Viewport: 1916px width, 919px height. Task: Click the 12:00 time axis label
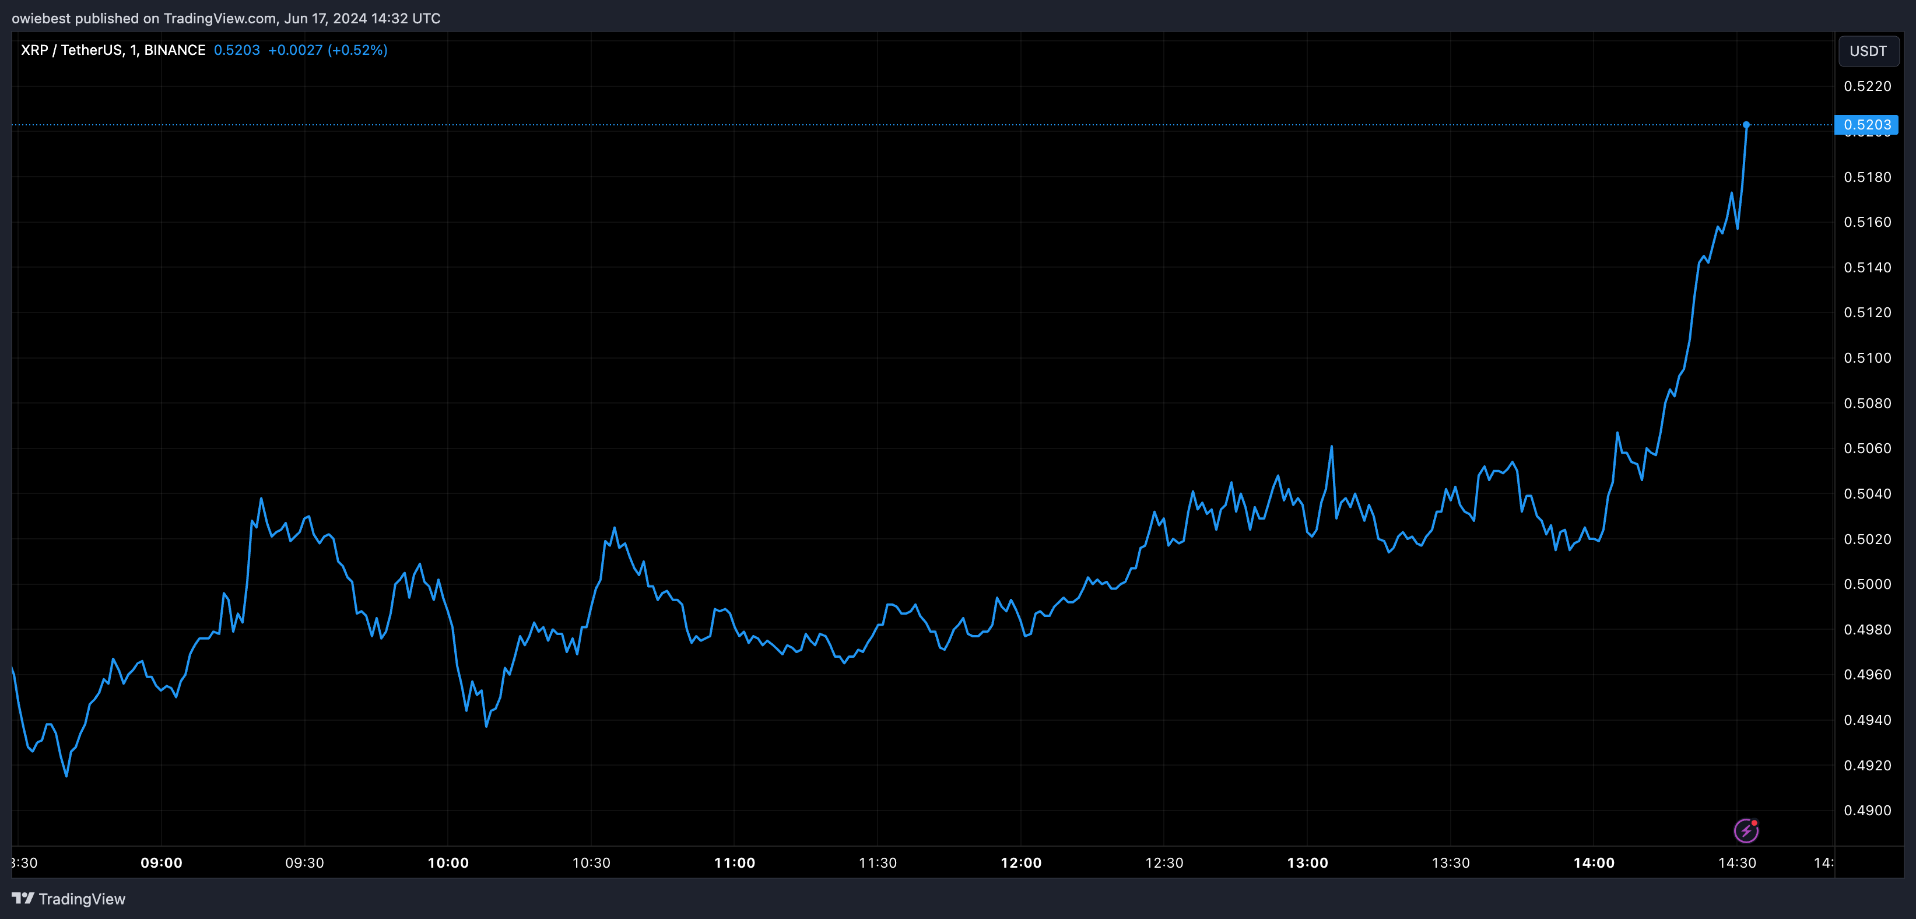coord(1020,862)
